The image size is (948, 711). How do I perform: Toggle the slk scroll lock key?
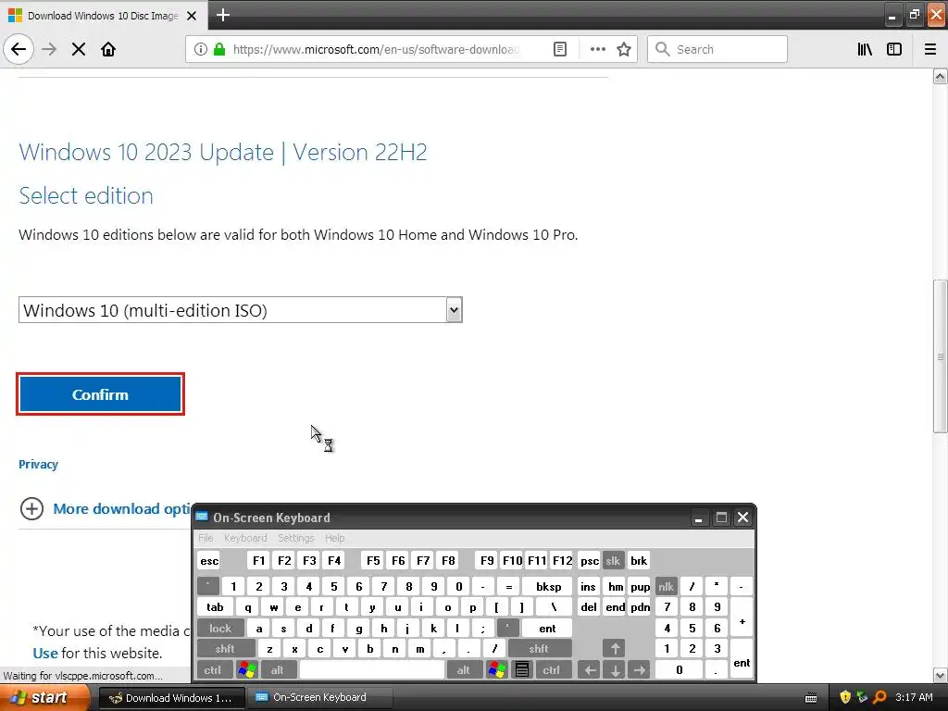613,560
